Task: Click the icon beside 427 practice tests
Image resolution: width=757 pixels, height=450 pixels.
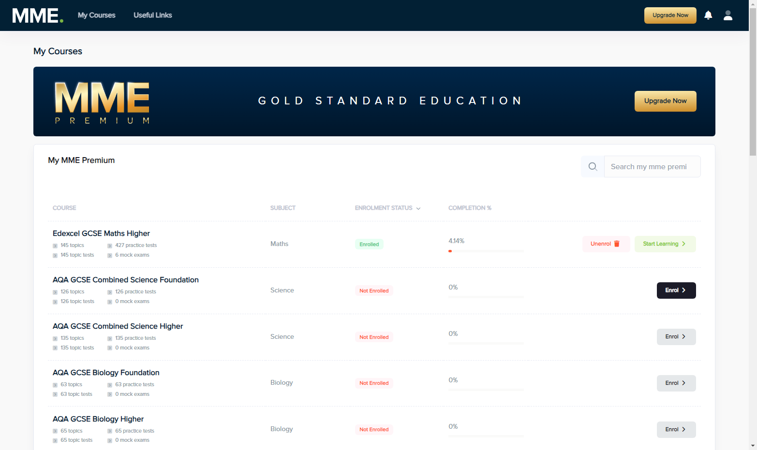Action: 110,246
